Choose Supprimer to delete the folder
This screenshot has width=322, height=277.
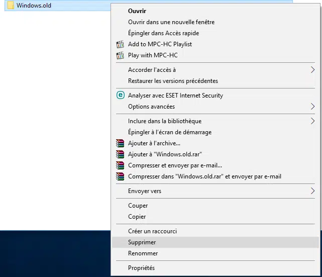pyautogui.click(x=216, y=242)
